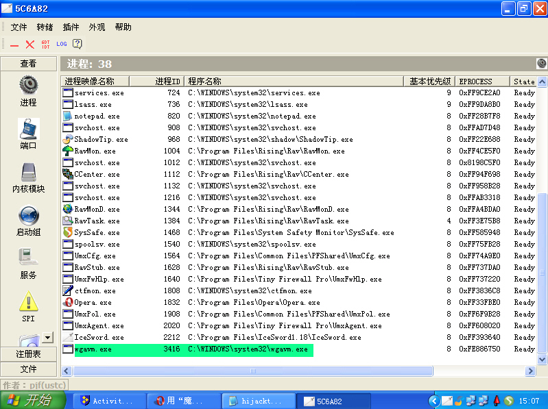Viewport: 548px width, 409px height.
Task: Click the horizontal scrollbar left arrow
Action: (67, 371)
